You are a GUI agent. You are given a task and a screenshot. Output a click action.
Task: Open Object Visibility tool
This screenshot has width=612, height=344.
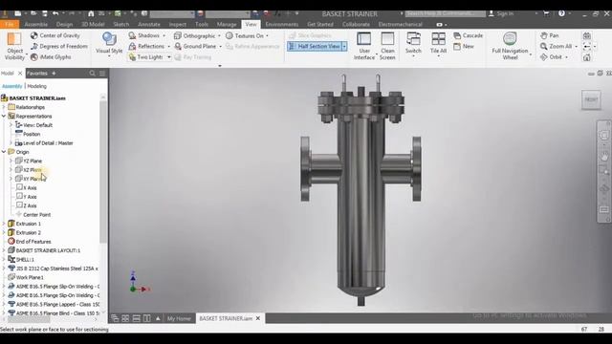tap(14, 46)
